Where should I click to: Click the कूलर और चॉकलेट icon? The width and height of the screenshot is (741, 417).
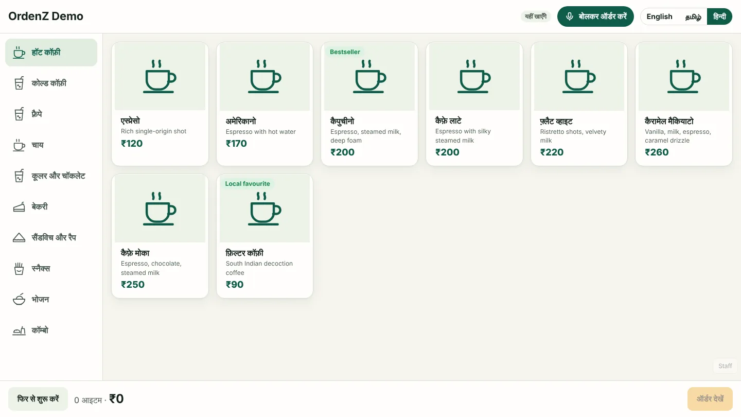coord(19,176)
